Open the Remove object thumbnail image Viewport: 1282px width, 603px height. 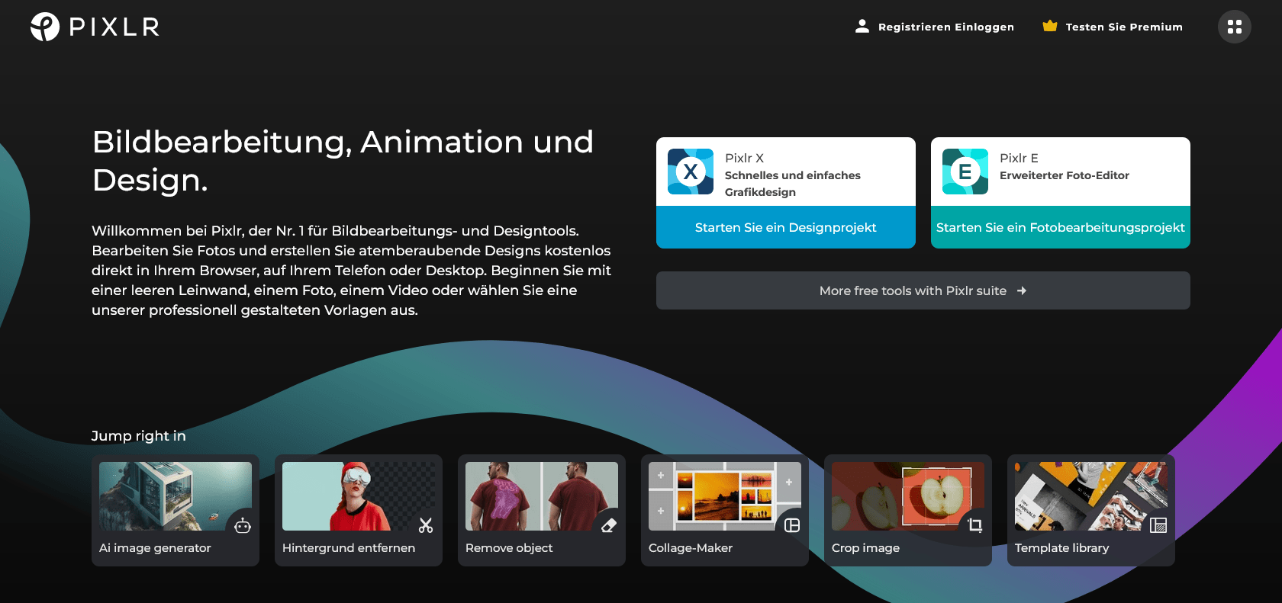[542, 496]
